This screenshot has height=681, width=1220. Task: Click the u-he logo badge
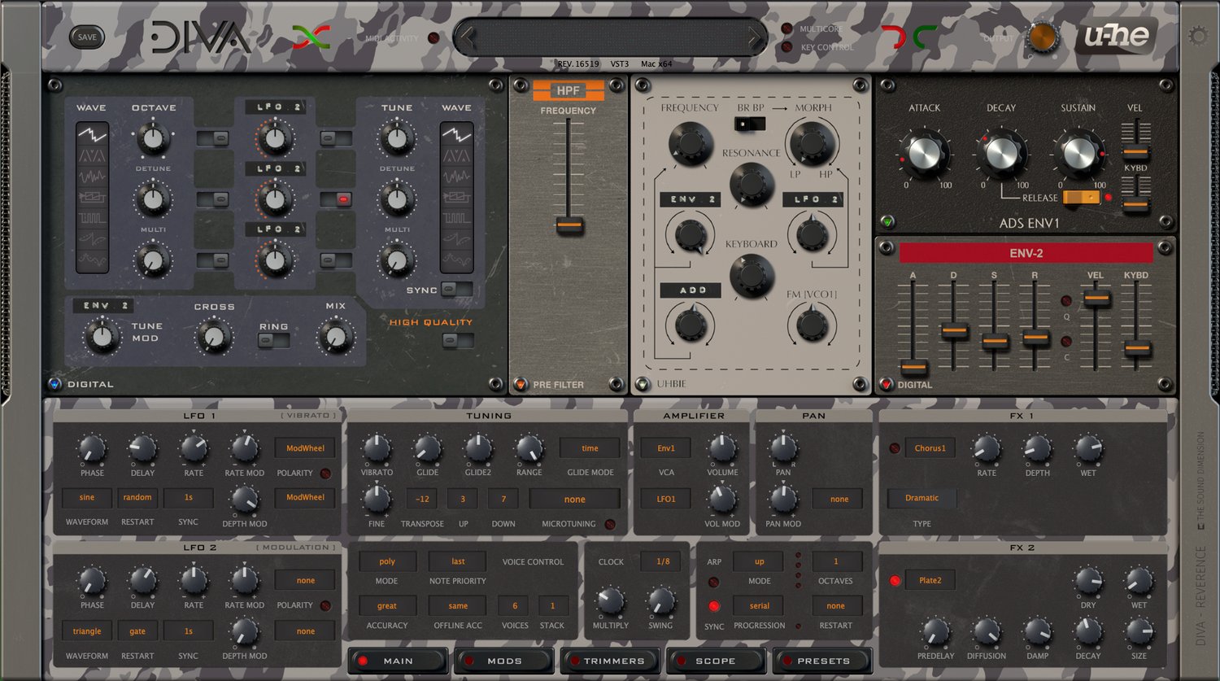tap(1116, 36)
